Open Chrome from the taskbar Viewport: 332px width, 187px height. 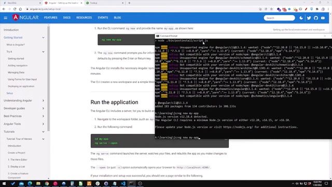coord(47,183)
